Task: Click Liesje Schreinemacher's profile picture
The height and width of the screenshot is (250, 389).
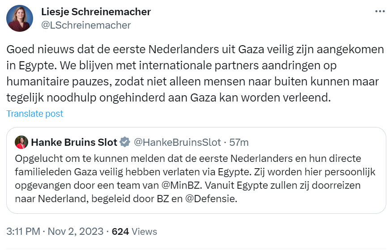Action: pos(20,19)
